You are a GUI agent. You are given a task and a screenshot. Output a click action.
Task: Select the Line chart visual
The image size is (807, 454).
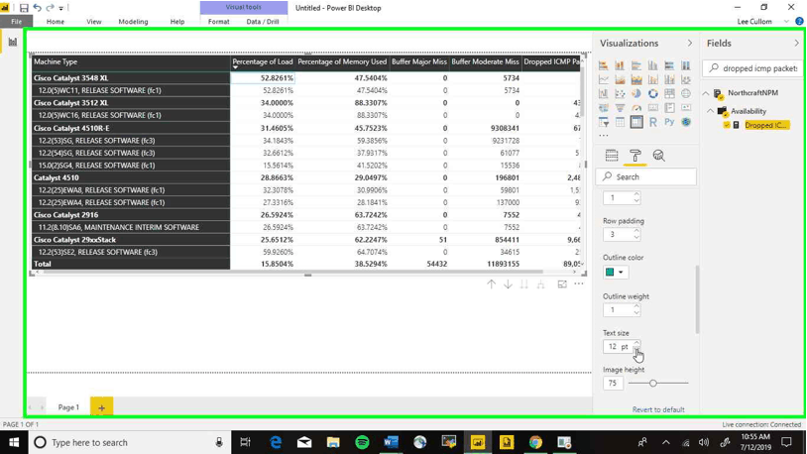click(x=603, y=79)
